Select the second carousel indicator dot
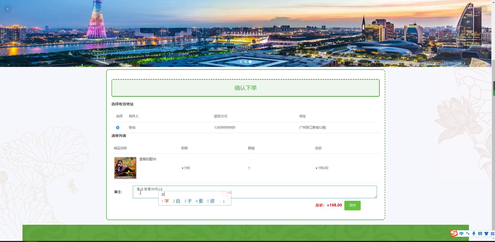495x242 pixels. coord(245,62)
